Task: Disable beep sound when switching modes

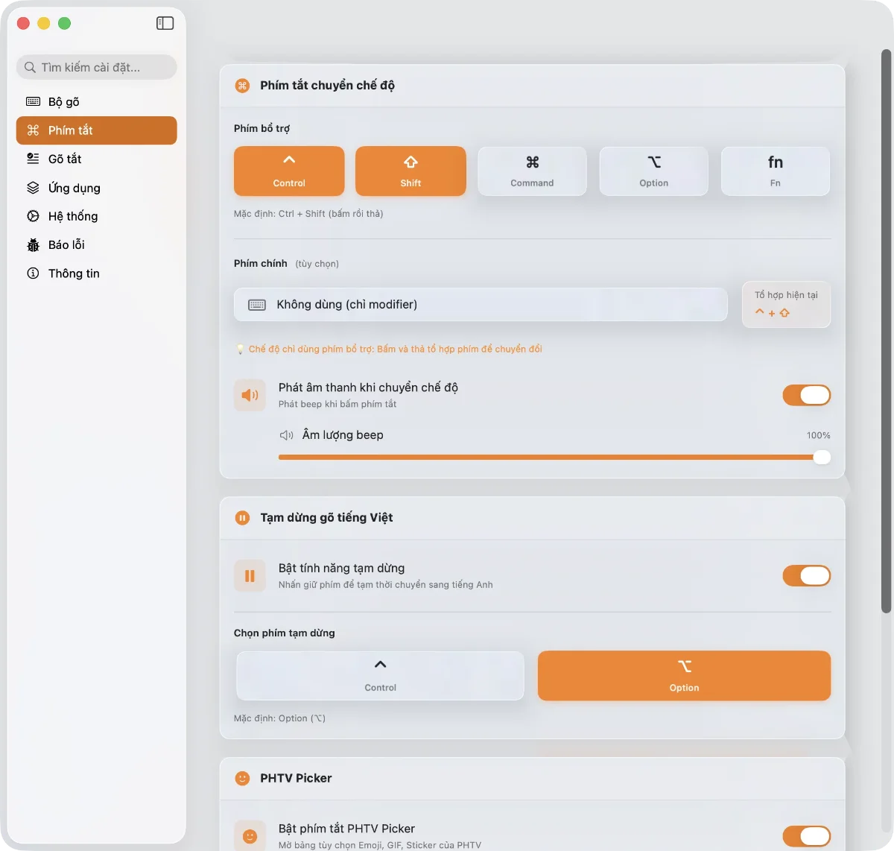Action: [806, 395]
